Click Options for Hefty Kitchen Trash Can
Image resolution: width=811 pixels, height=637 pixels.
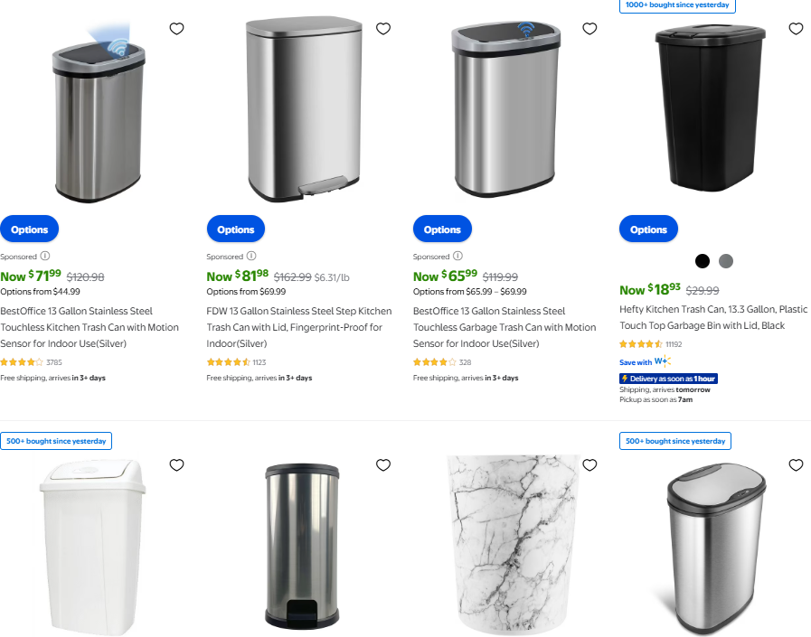tap(648, 230)
